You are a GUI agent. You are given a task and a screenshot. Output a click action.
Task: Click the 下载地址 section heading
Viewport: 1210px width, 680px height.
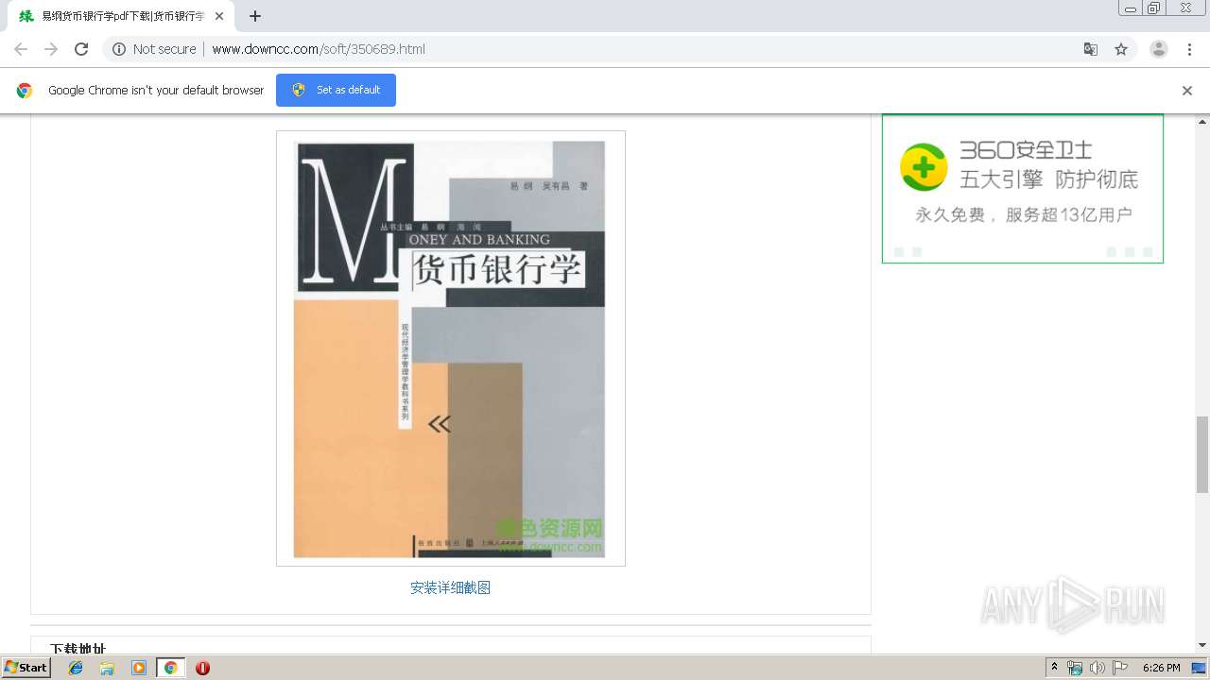[x=78, y=649]
